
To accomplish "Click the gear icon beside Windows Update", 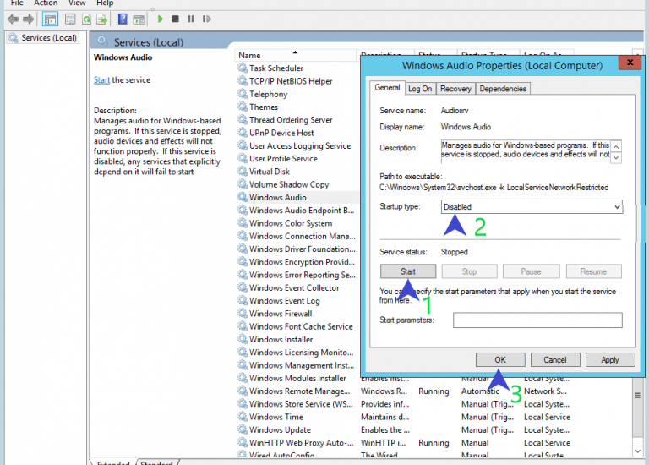I will click(x=243, y=429).
